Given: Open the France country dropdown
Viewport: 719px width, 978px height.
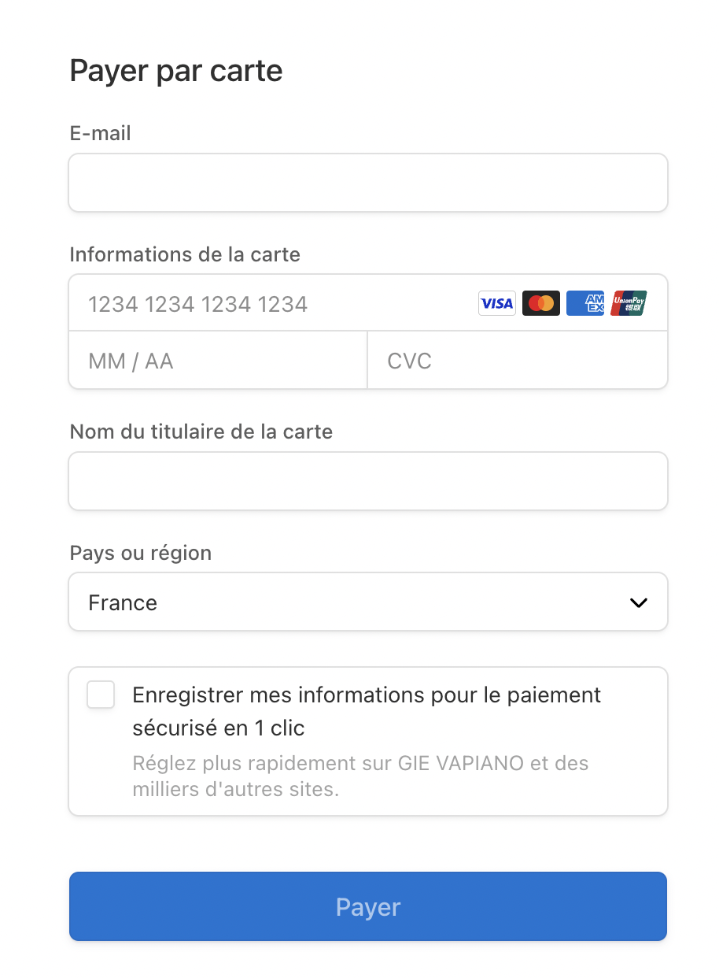Looking at the screenshot, I should click(368, 602).
